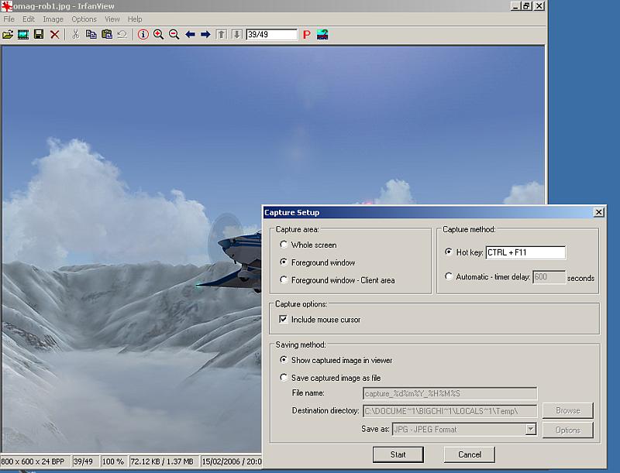The width and height of the screenshot is (620, 473).
Task: Open the Image menu
Action: pyautogui.click(x=53, y=19)
